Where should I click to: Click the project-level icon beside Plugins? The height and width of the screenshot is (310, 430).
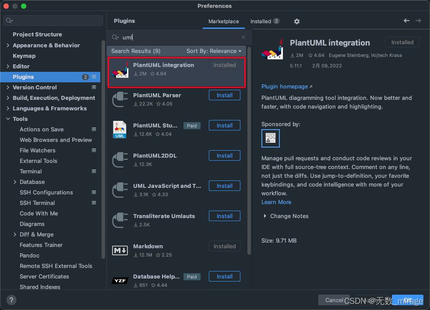(x=94, y=77)
